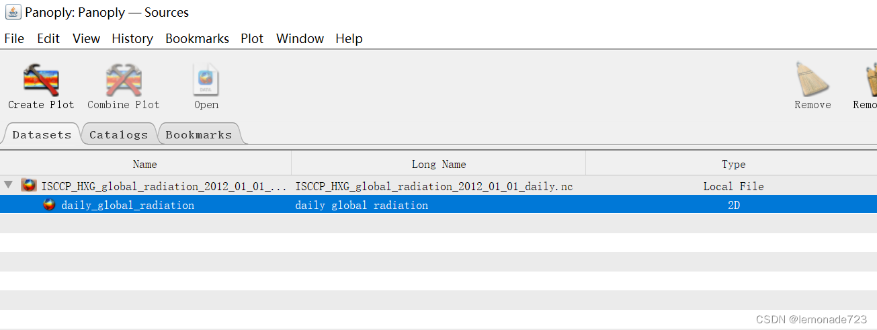Click the 'Local File' type cell
The image size is (877, 330).
733,186
